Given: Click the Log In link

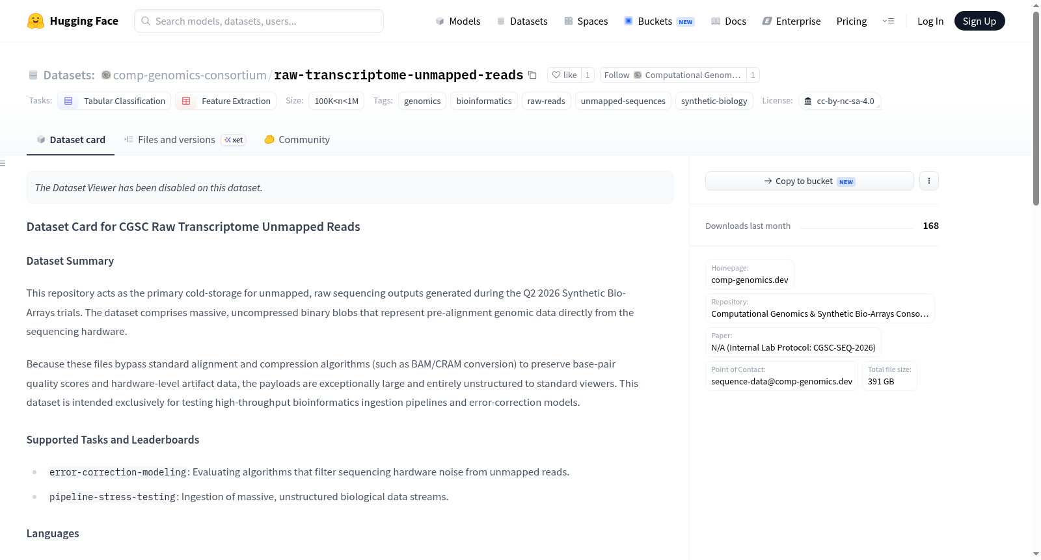Looking at the screenshot, I should click(930, 21).
